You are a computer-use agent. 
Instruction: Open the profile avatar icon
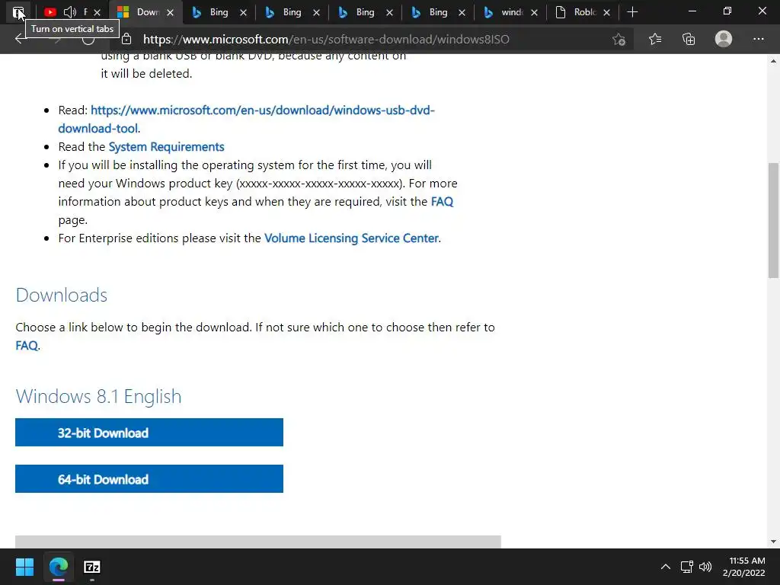click(x=724, y=39)
